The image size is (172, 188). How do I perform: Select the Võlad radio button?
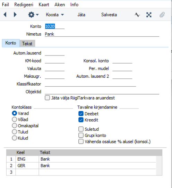(14, 119)
